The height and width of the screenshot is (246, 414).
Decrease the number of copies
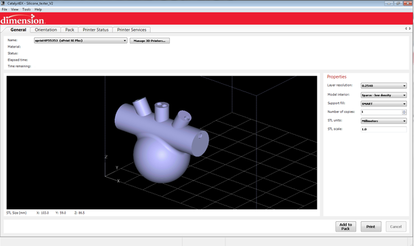[404, 114]
